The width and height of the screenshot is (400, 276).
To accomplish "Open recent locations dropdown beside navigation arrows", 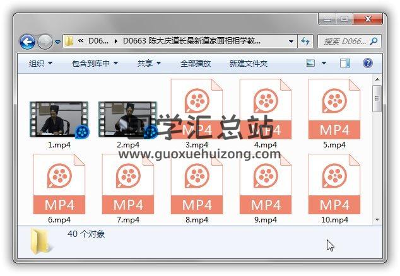I will coord(58,42).
